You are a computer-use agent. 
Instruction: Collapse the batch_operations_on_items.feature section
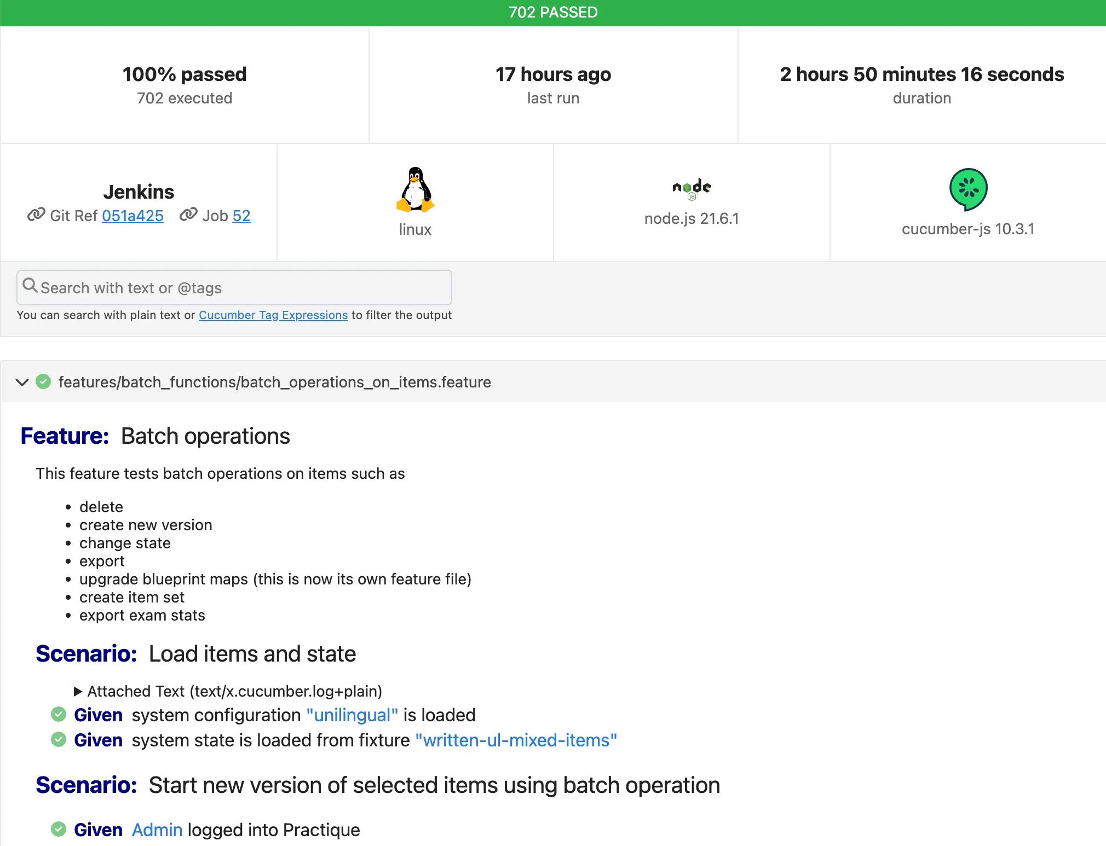22,381
